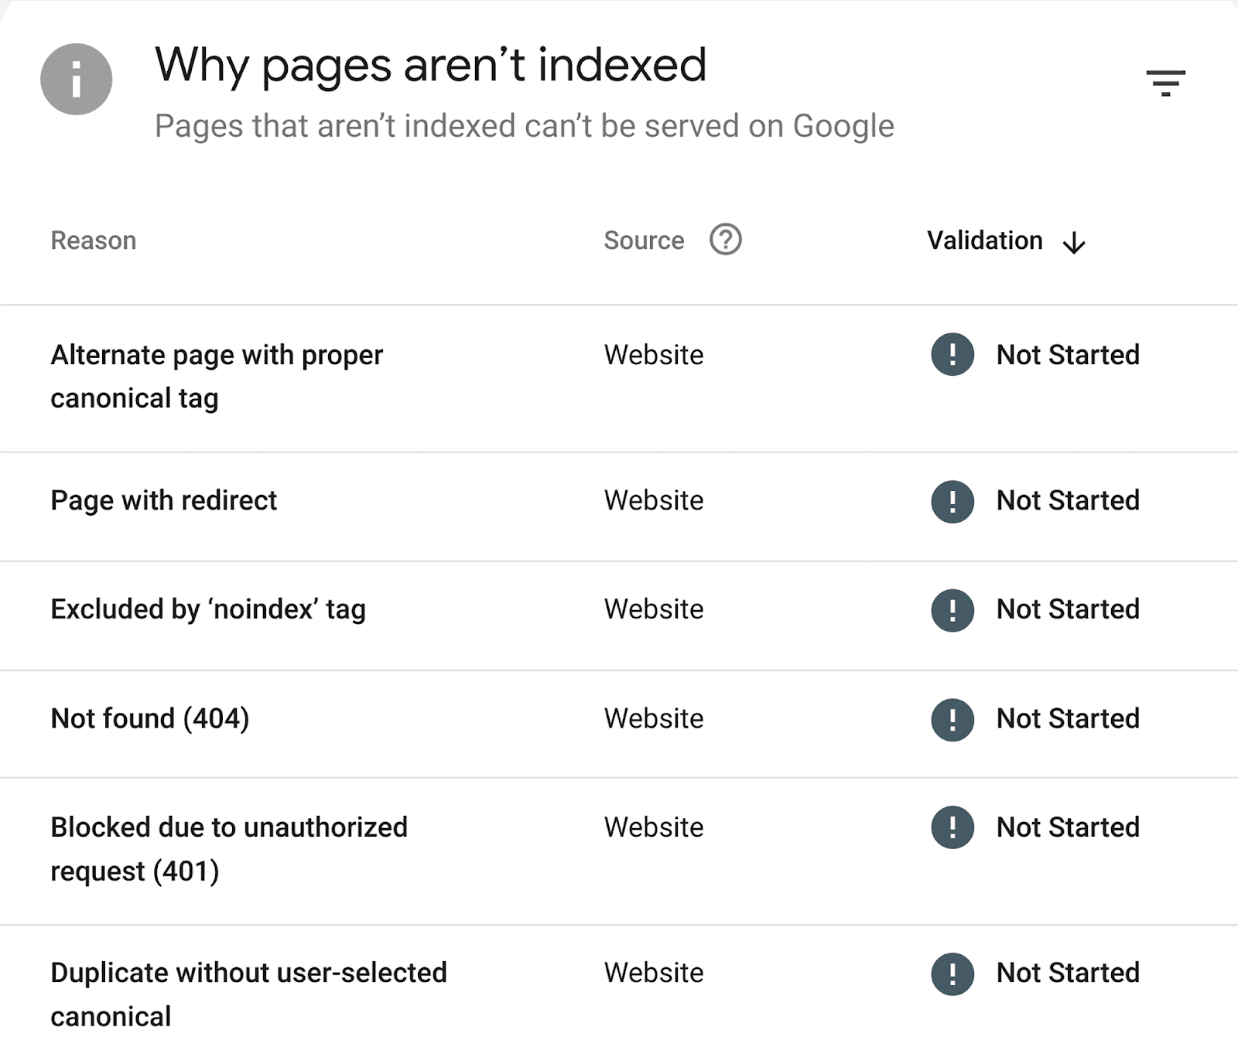Open the Page with redirect reason details
This screenshot has width=1238, height=1047.
tap(163, 501)
